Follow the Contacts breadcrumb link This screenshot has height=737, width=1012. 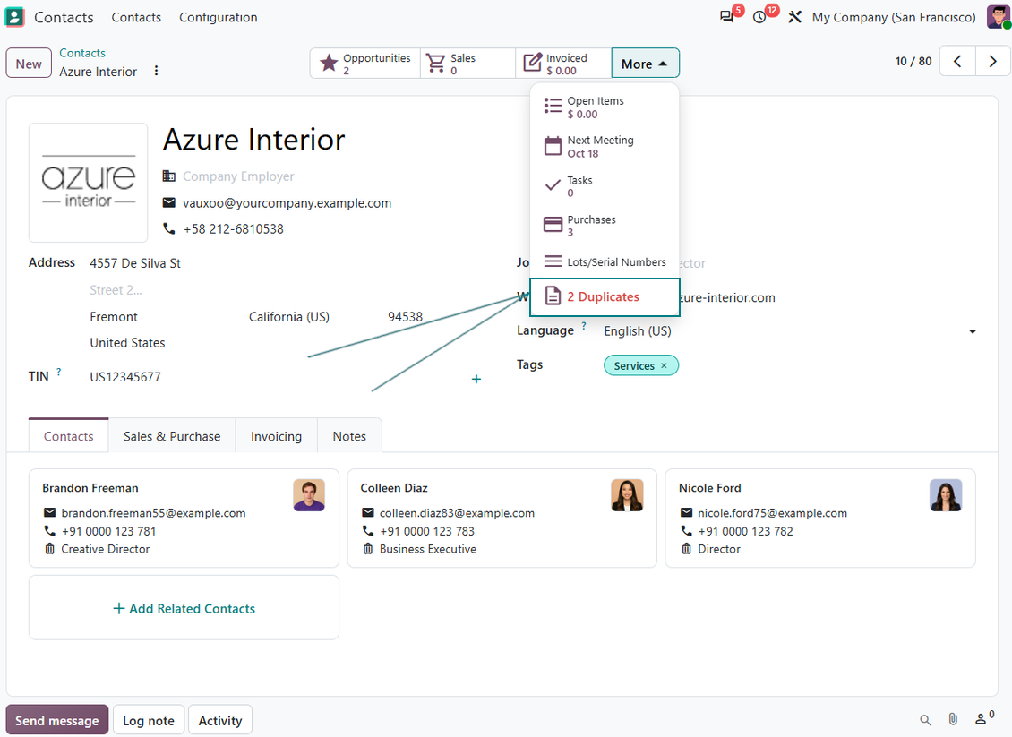pos(82,53)
